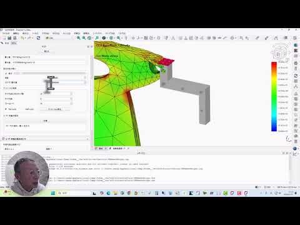300x225 pixels.
Task: Click the red-bordered icon at taskbar's right end
Action: [x=246, y=193]
